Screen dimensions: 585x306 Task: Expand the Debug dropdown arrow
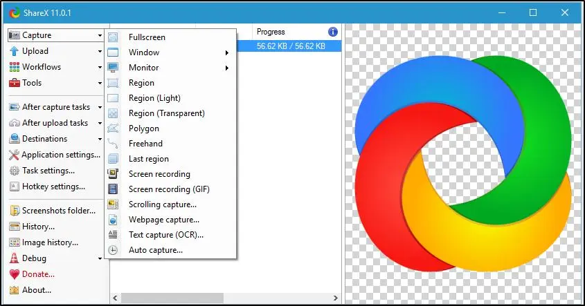coord(100,259)
